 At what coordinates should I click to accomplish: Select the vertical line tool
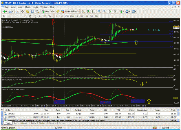click(15, 16)
